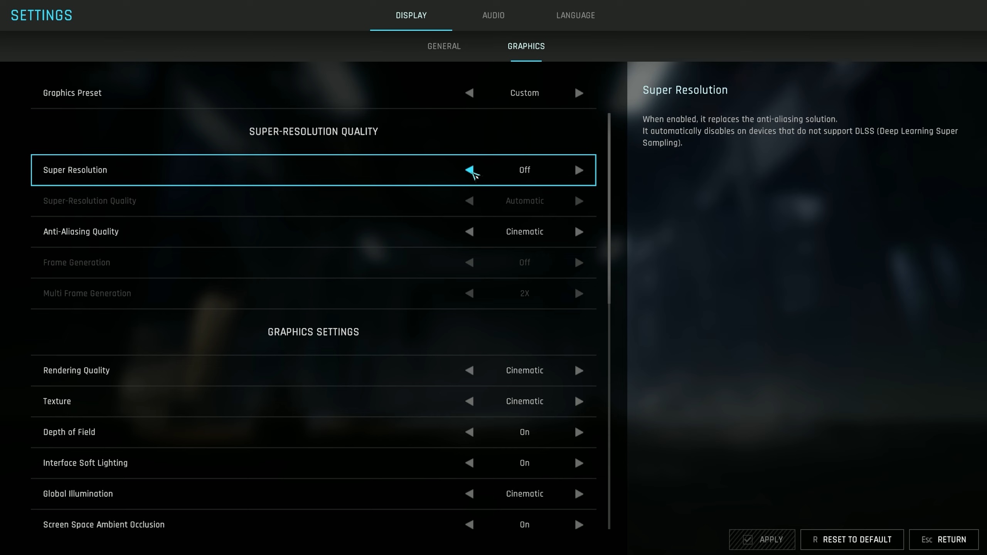Toggle Screen Space Ambient Occlusion right arrow
This screenshot has height=555, width=987.
579,525
